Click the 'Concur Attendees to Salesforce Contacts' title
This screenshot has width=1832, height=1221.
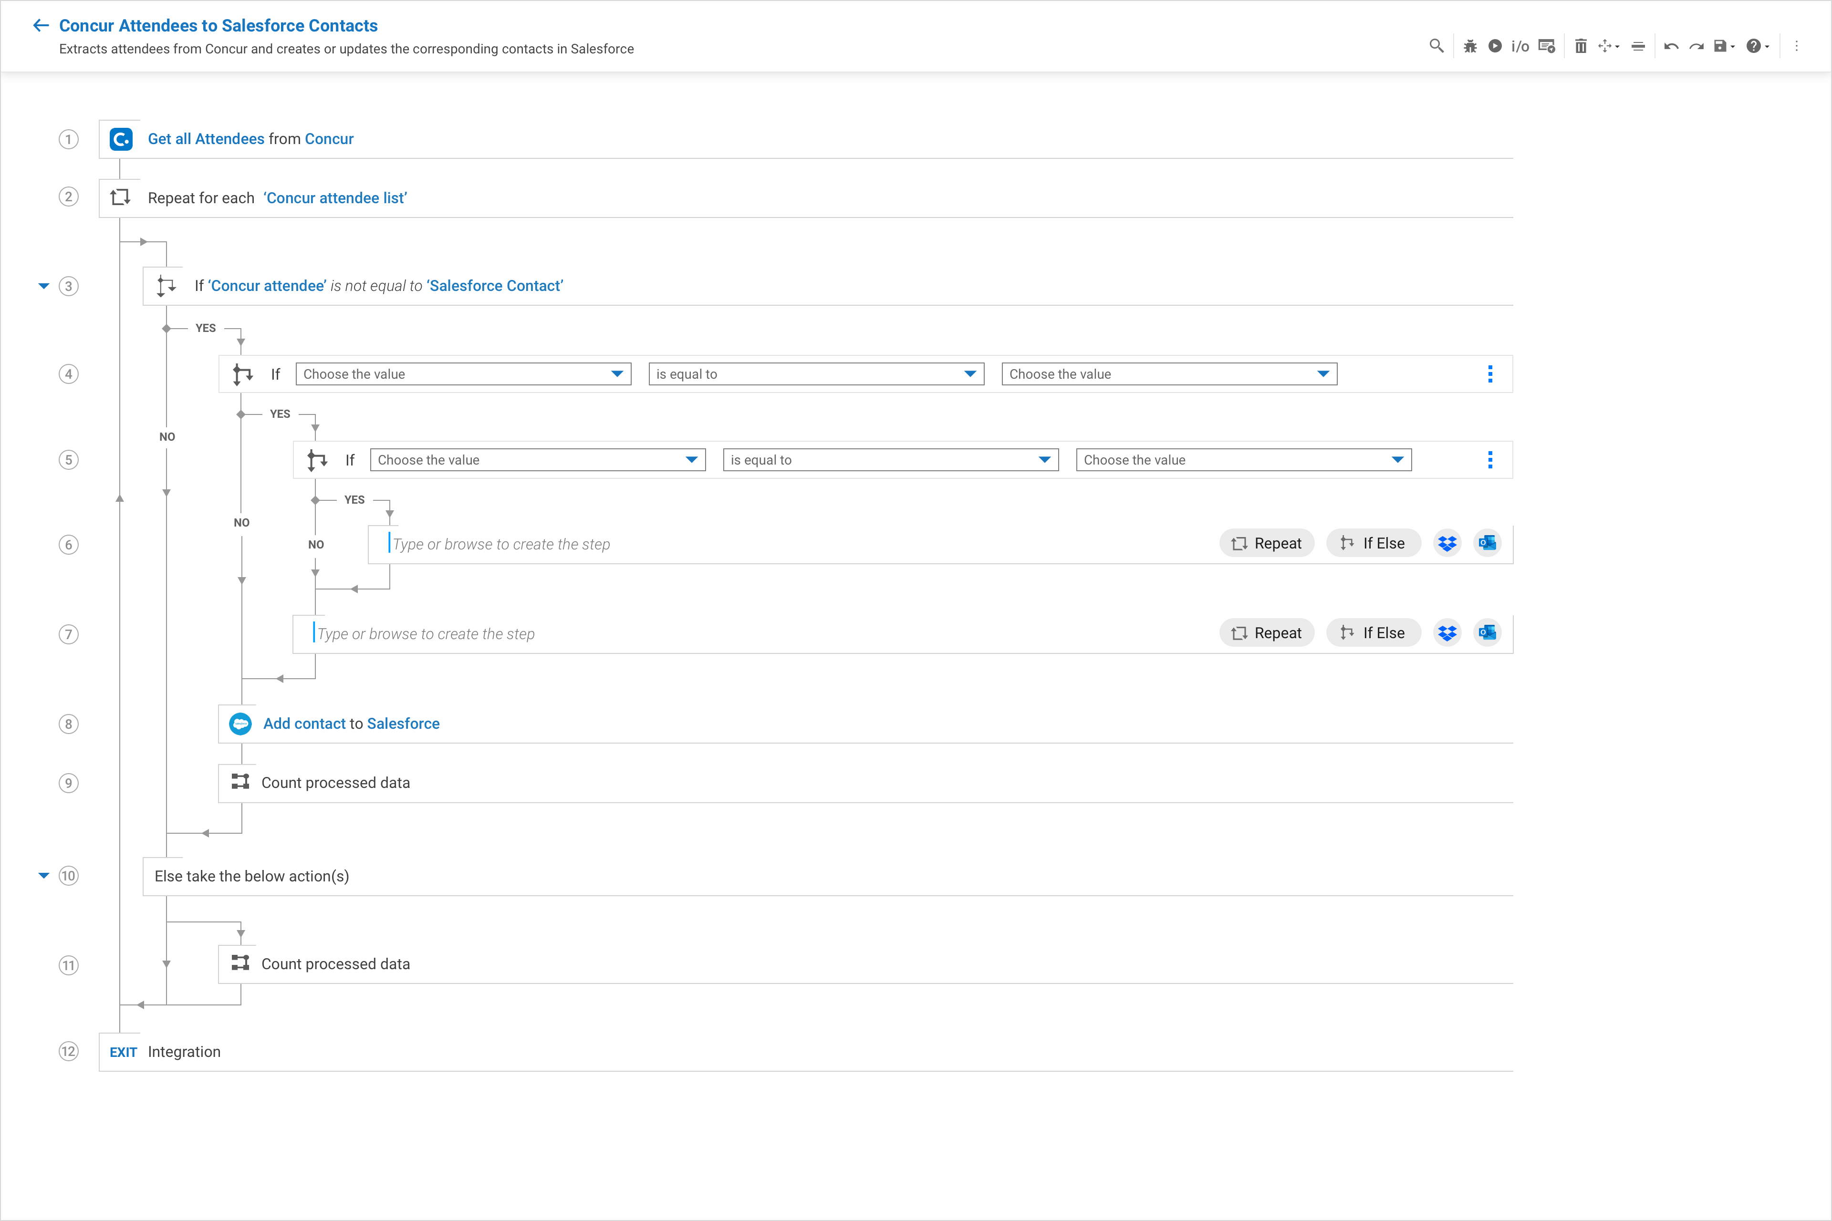[x=218, y=26]
